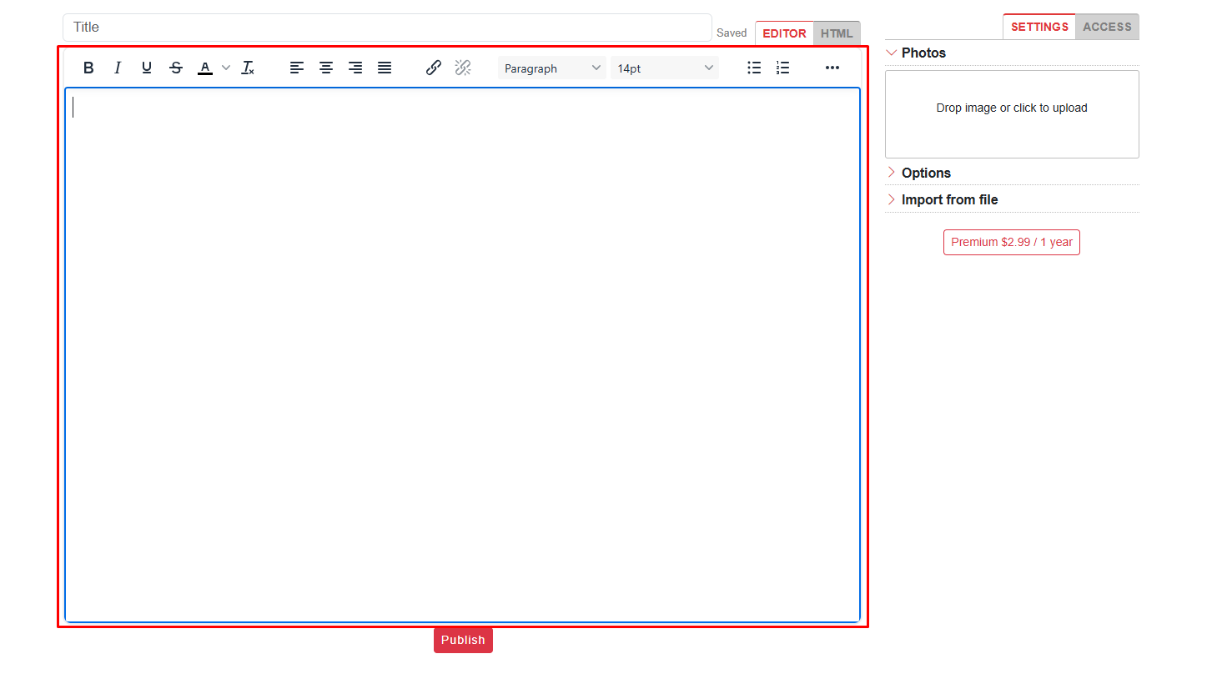Insert a numbered list
This screenshot has width=1217, height=674.
pyautogui.click(x=782, y=68)
